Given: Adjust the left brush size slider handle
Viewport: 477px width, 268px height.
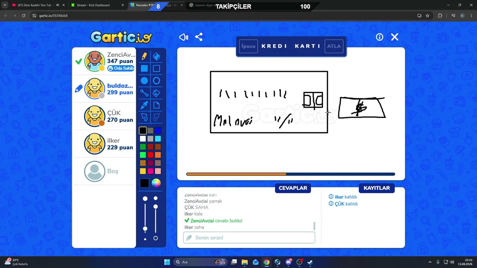Looking at the screenshot, I should 145,229.
